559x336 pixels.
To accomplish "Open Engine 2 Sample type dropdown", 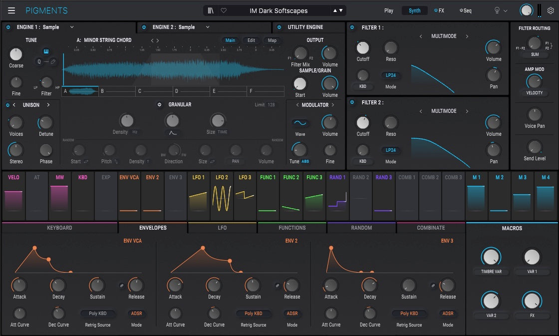I will point(208,27).
